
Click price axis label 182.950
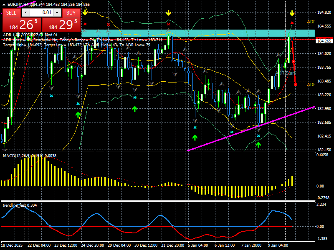pos(324,109)
